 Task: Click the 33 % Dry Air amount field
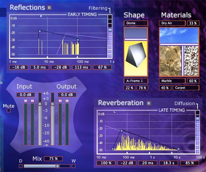[x=193, y=23]
